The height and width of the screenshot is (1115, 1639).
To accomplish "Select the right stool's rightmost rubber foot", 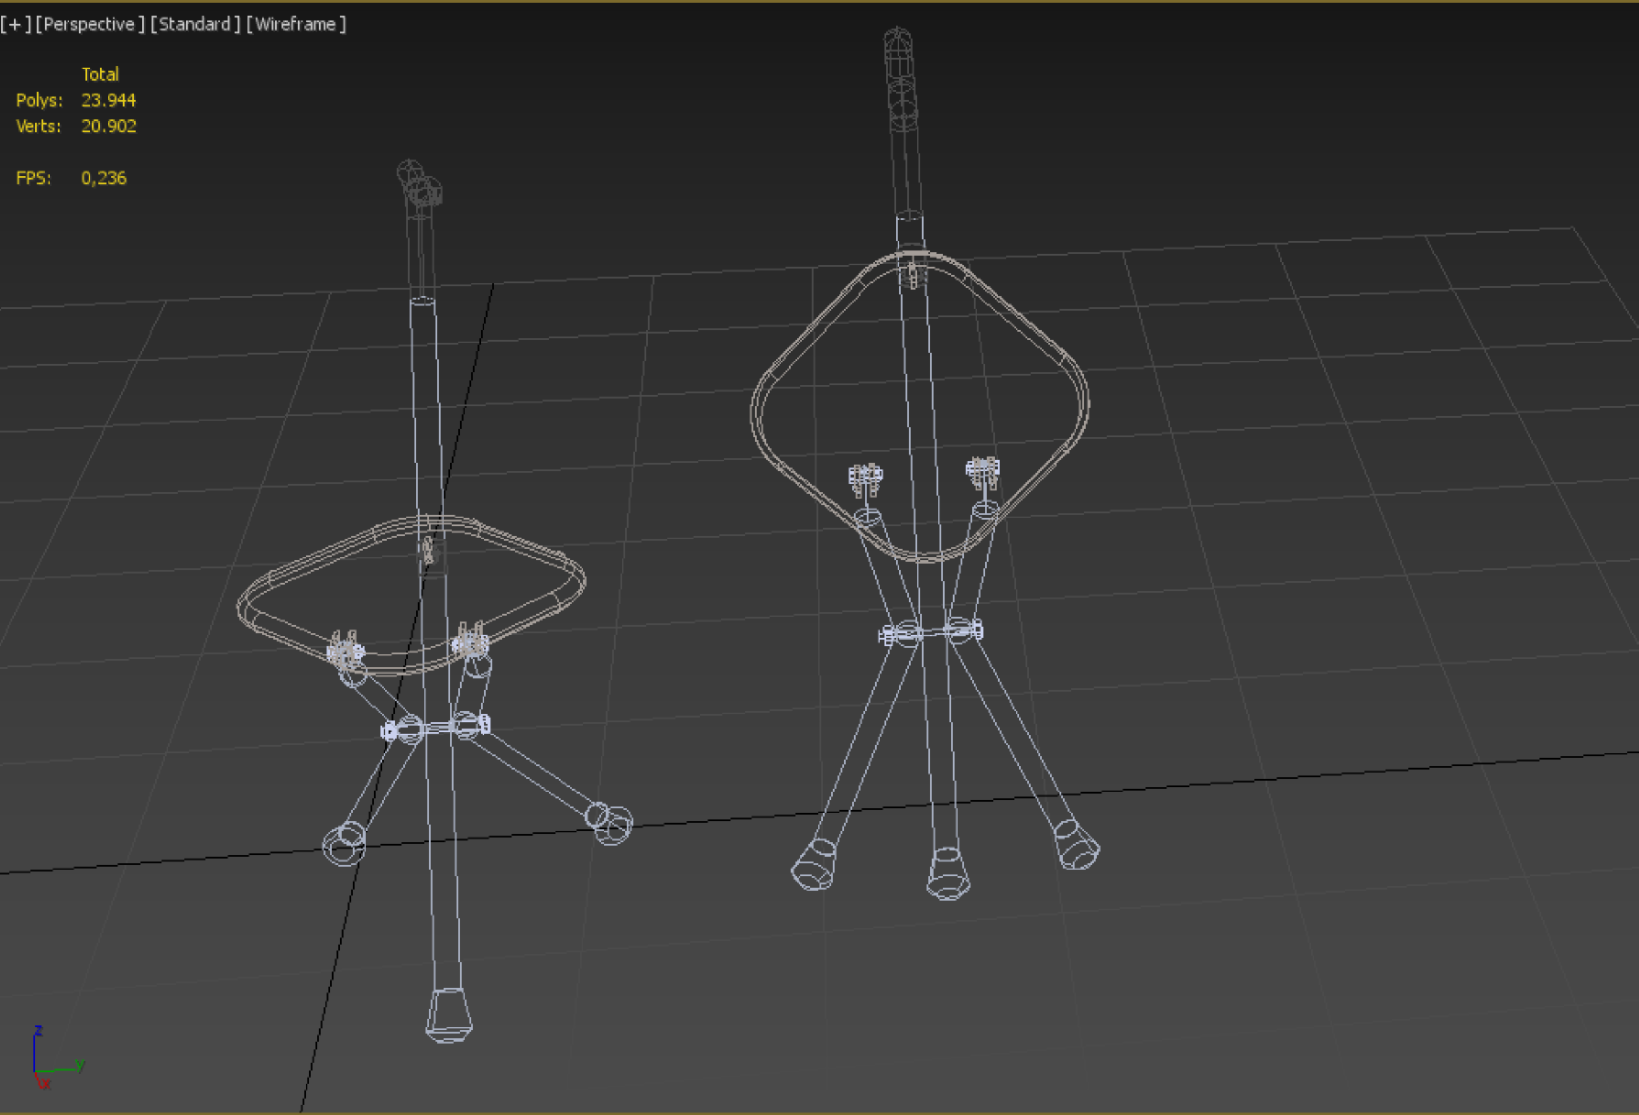I will pos(1076,846).
